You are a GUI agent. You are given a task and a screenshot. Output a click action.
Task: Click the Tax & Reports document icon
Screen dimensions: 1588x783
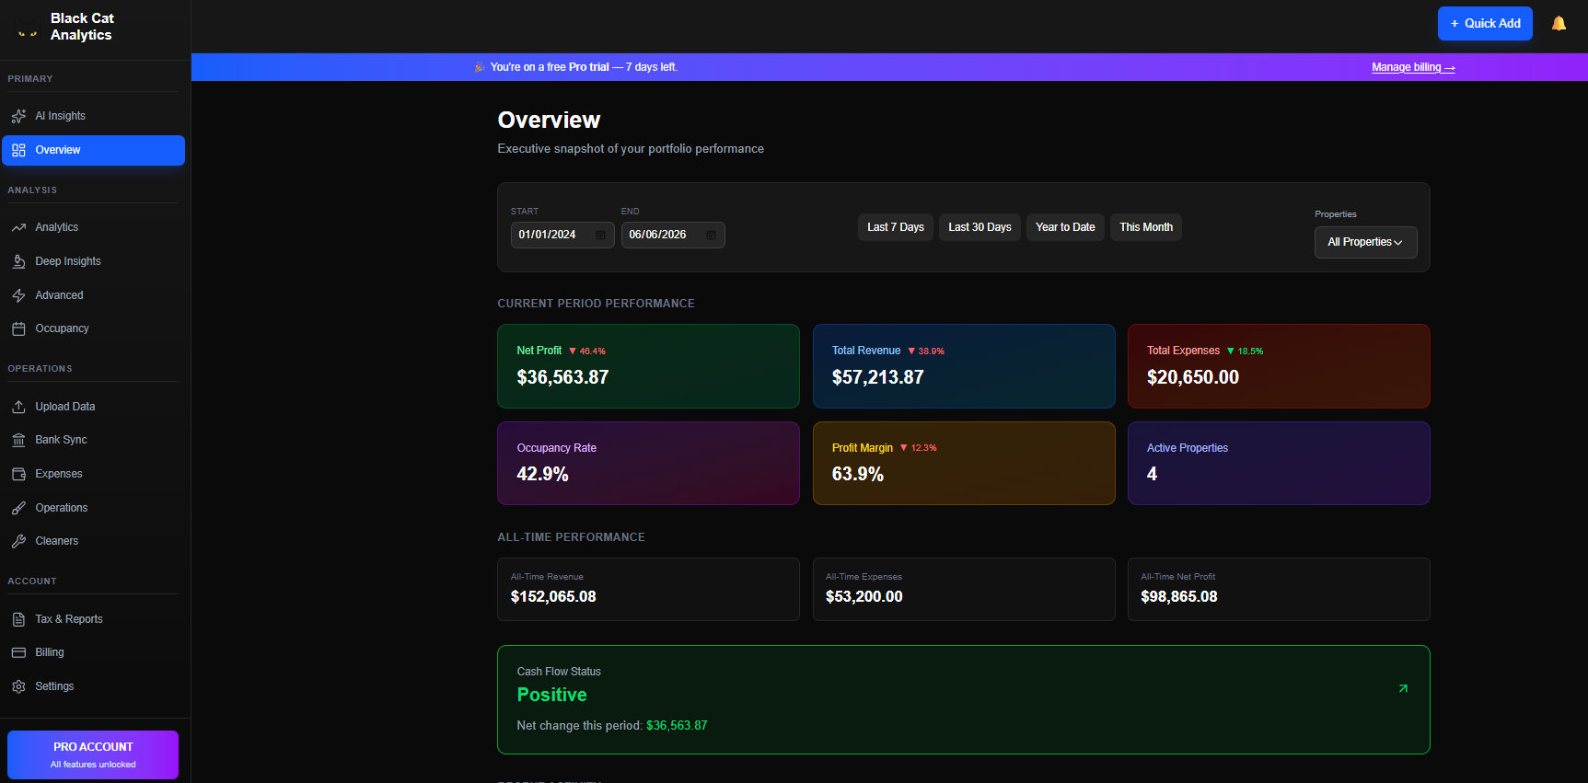click(x=18, y=619)
